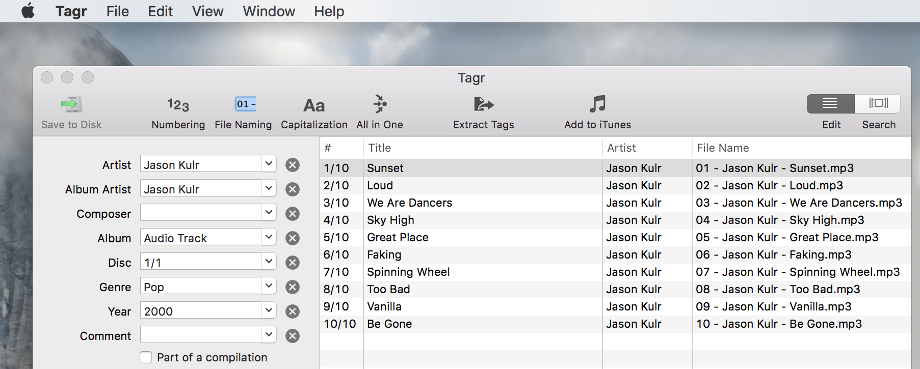Clear the Genre field

point(293,287)
